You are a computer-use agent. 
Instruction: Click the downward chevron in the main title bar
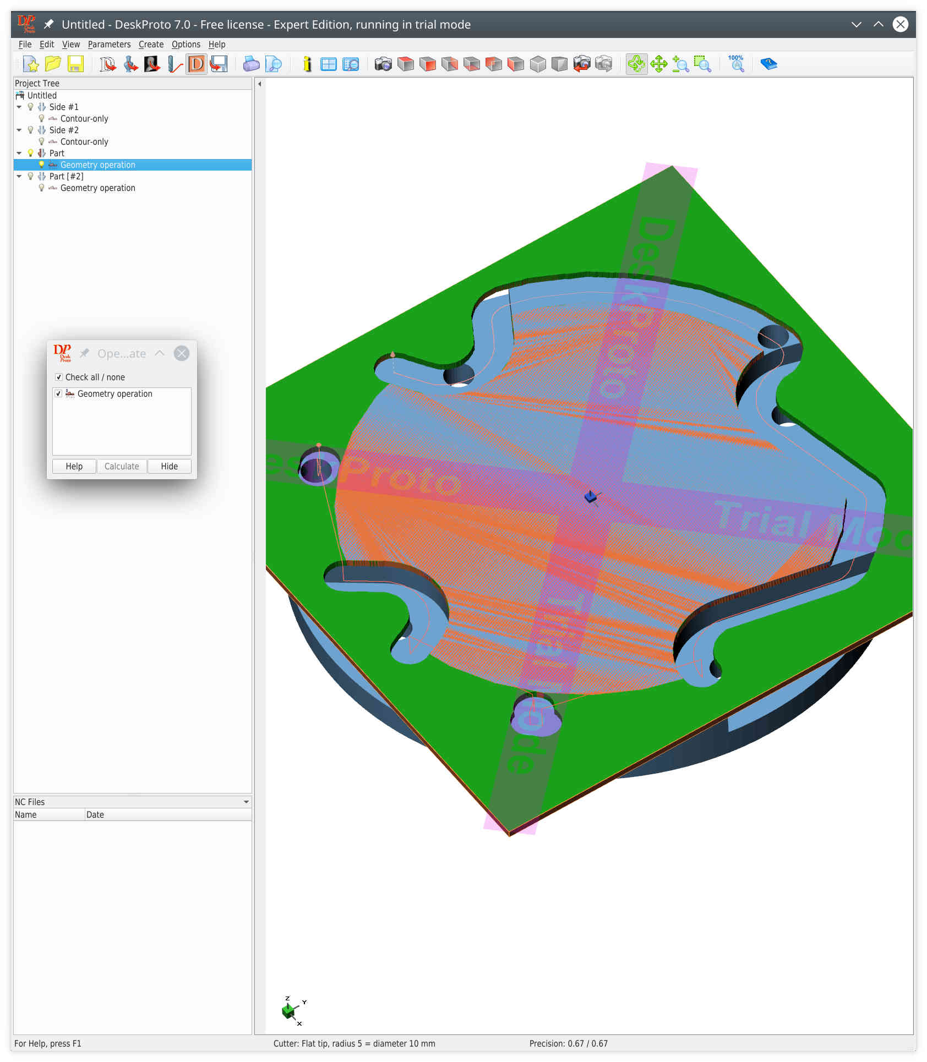[856, 25]
